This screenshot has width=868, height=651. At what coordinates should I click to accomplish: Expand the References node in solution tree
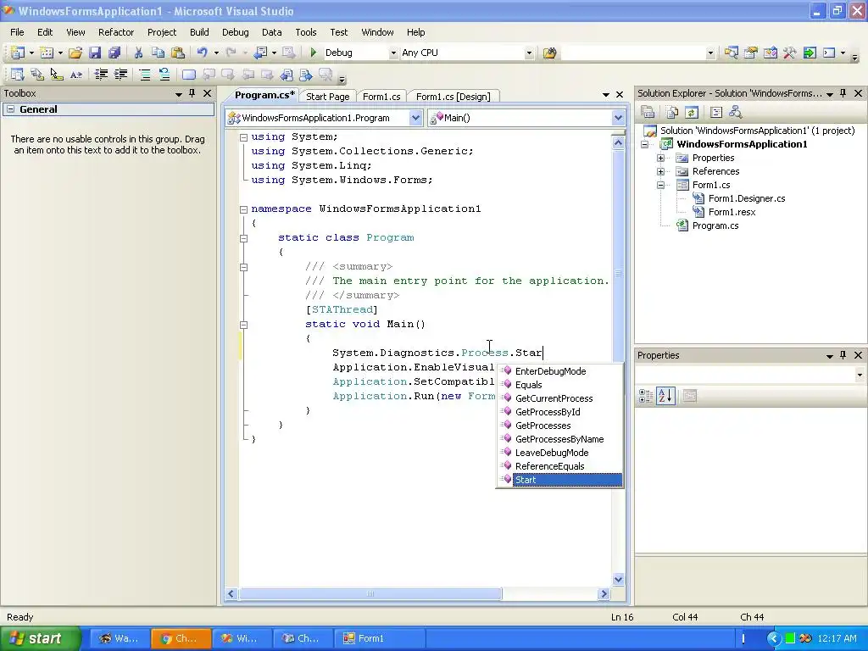660,171
